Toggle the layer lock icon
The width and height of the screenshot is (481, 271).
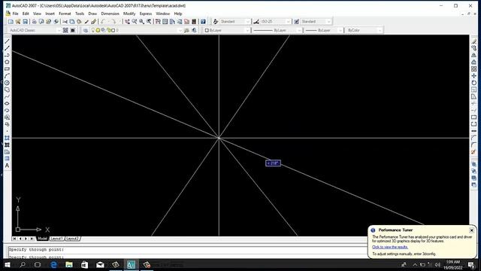pyautogui.click(x=109, y=30)
